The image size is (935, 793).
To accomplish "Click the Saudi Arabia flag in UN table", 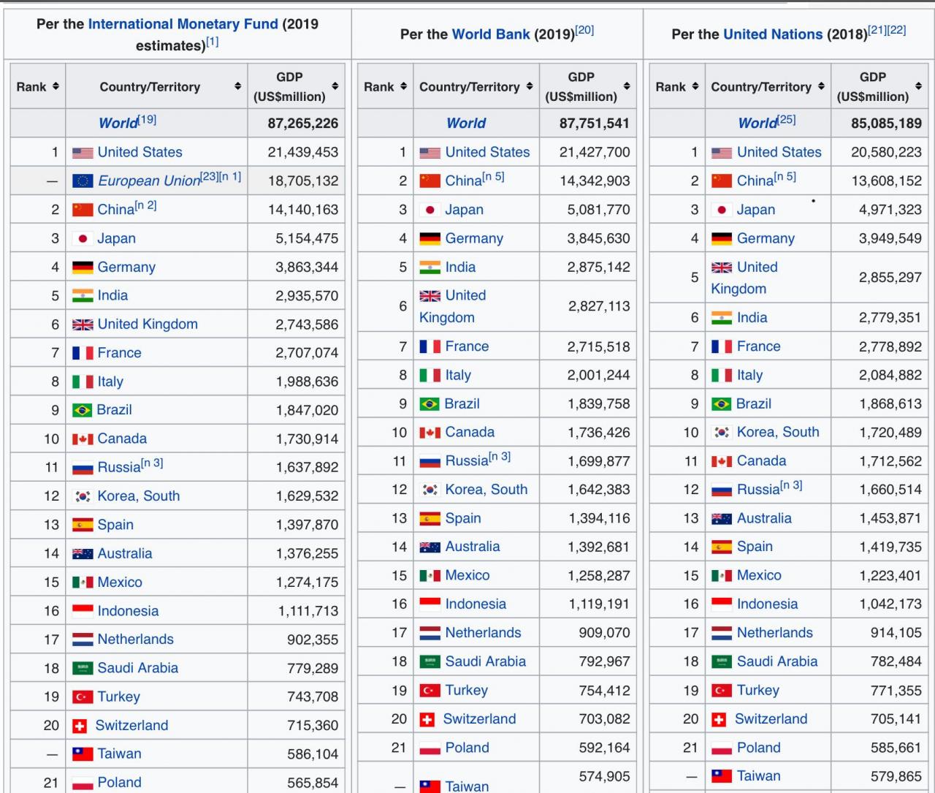I will tap(722, 662).
